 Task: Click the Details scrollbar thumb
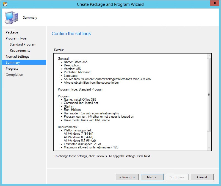click(x=209, y=95)
